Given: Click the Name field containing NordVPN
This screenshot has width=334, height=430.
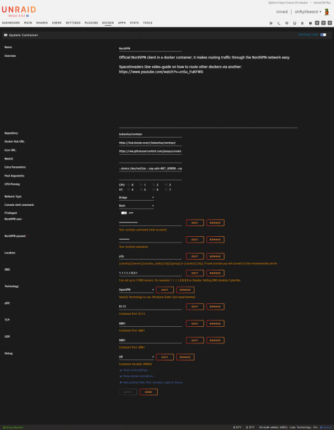Looking at the screenshot, I should [x=150, y=49].
